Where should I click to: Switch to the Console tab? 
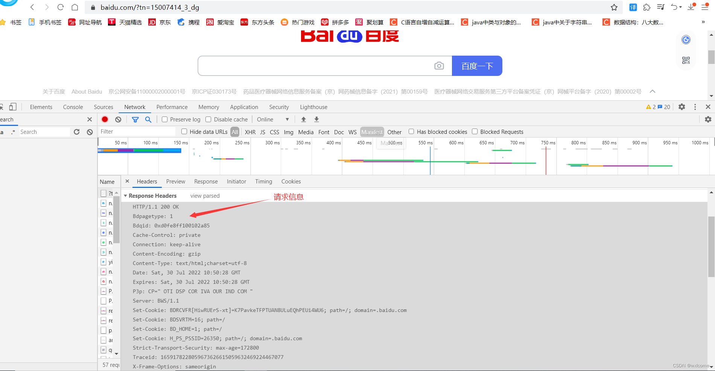coord(73,107)
